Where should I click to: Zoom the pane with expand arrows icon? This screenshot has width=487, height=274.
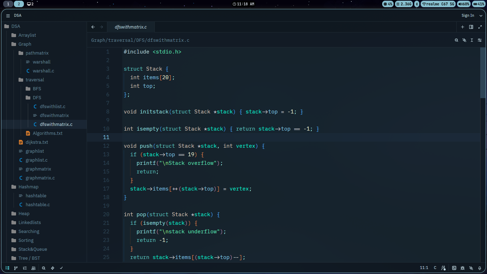point(480,27)
